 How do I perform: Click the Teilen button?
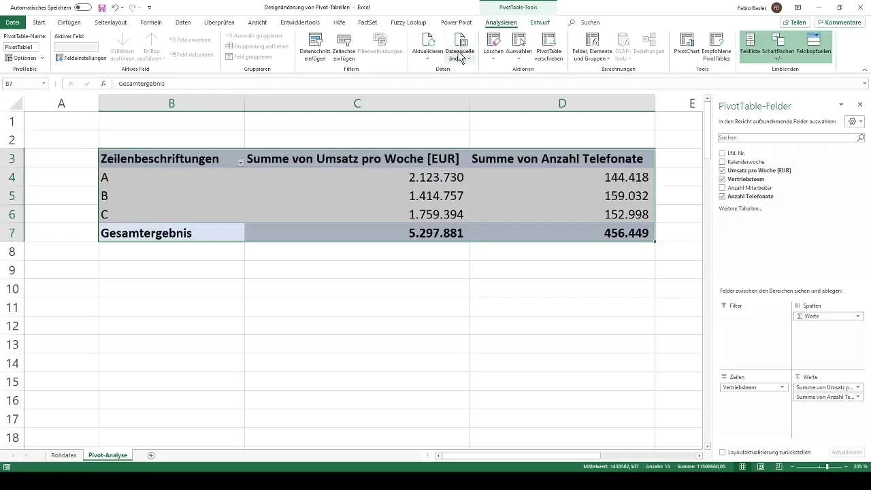pyautogui.click(x=795, y=22)
